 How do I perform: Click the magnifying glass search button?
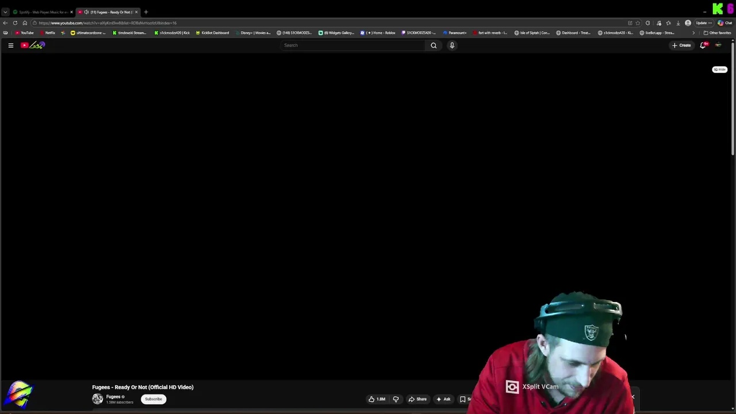(x=434, y=45)
